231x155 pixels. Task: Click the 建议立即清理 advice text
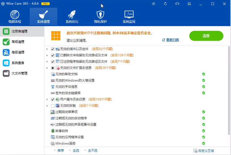77,40
